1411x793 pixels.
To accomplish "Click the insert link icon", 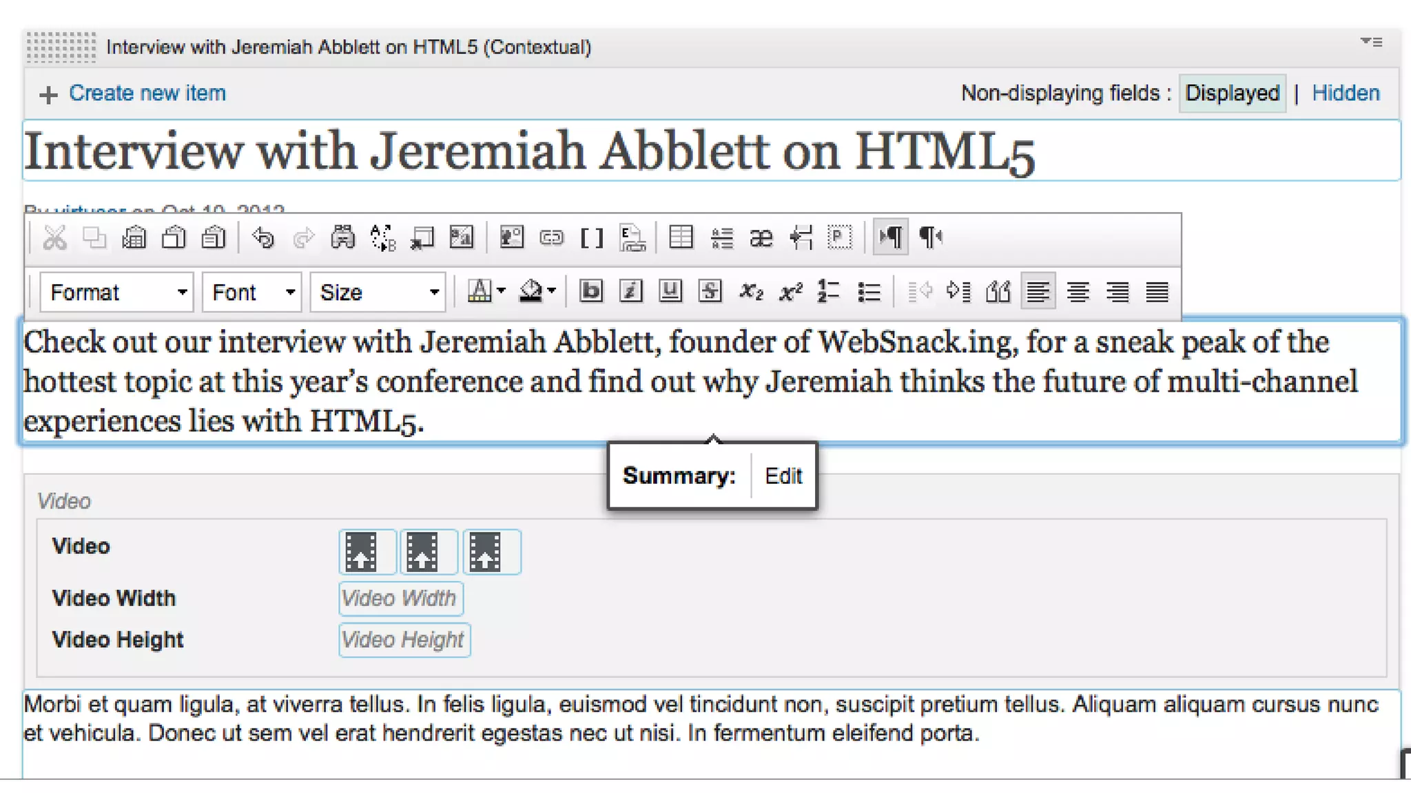I will coord(551,238).
